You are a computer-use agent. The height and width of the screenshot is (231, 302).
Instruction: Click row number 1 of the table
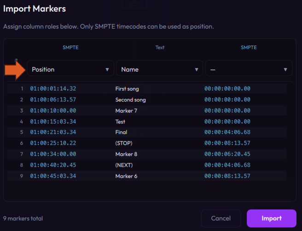[x=22, y=89]
